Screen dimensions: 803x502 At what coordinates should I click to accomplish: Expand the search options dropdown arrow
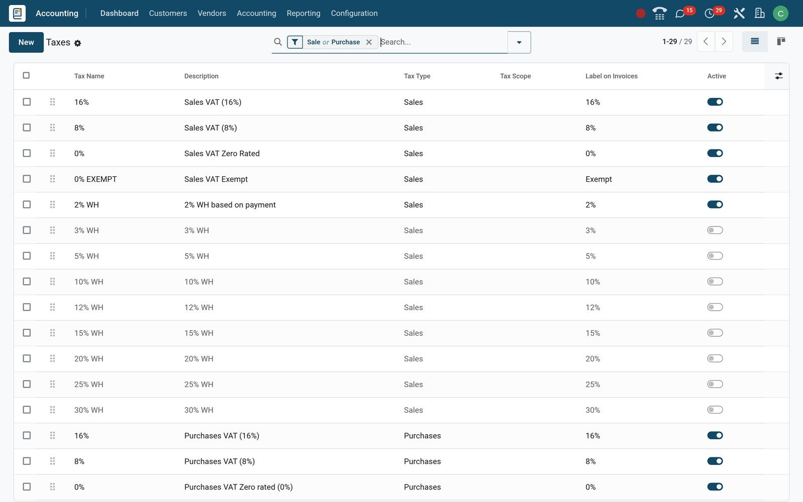pyautogui.click(x=519, y=42)
